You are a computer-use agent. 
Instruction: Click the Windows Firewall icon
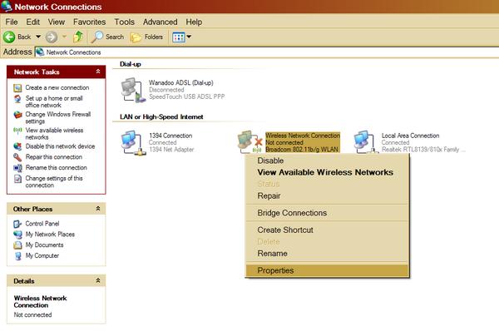17,115
